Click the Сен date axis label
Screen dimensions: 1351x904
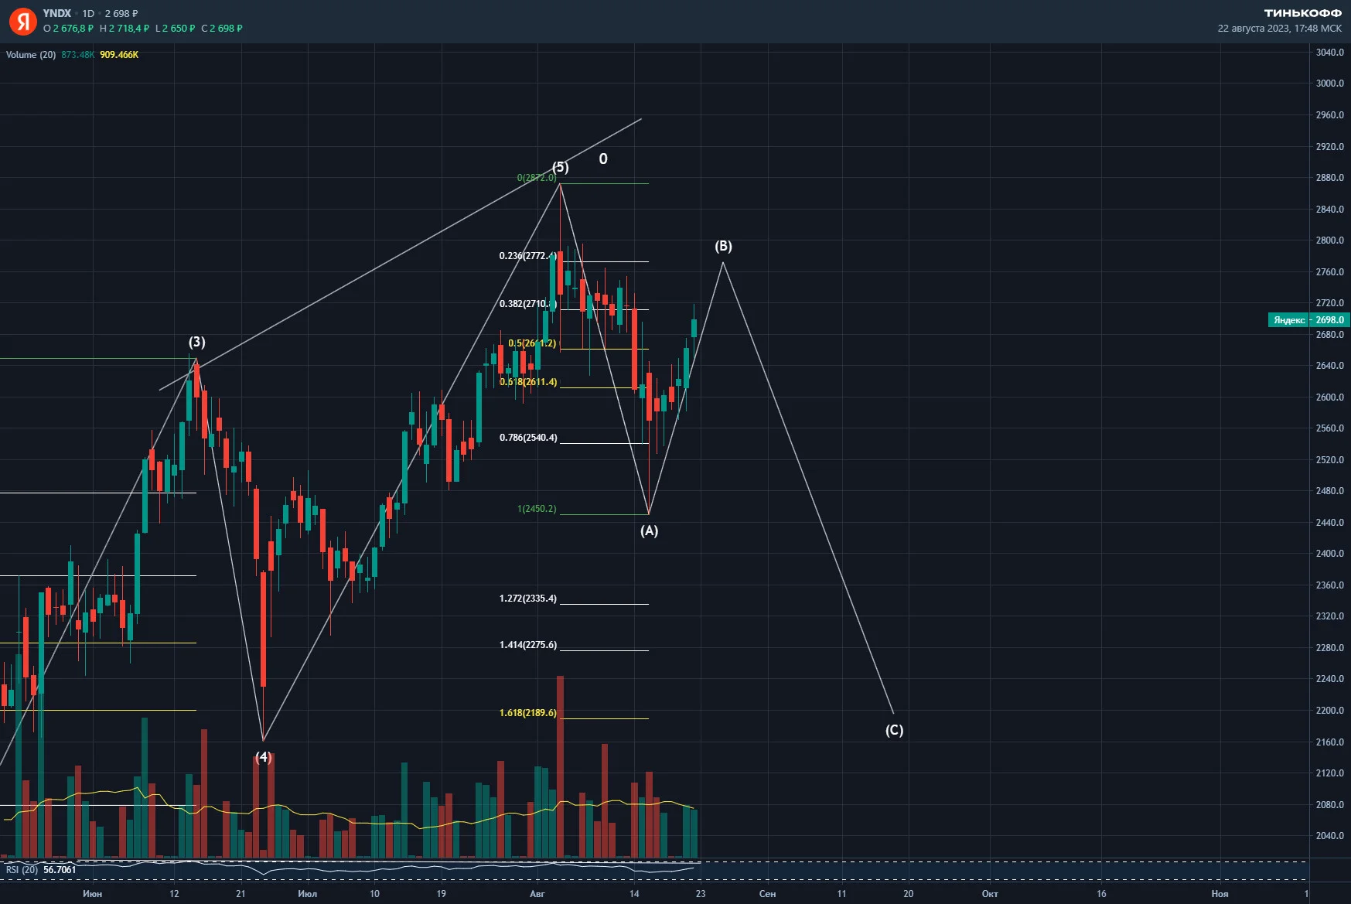point(767,894)
